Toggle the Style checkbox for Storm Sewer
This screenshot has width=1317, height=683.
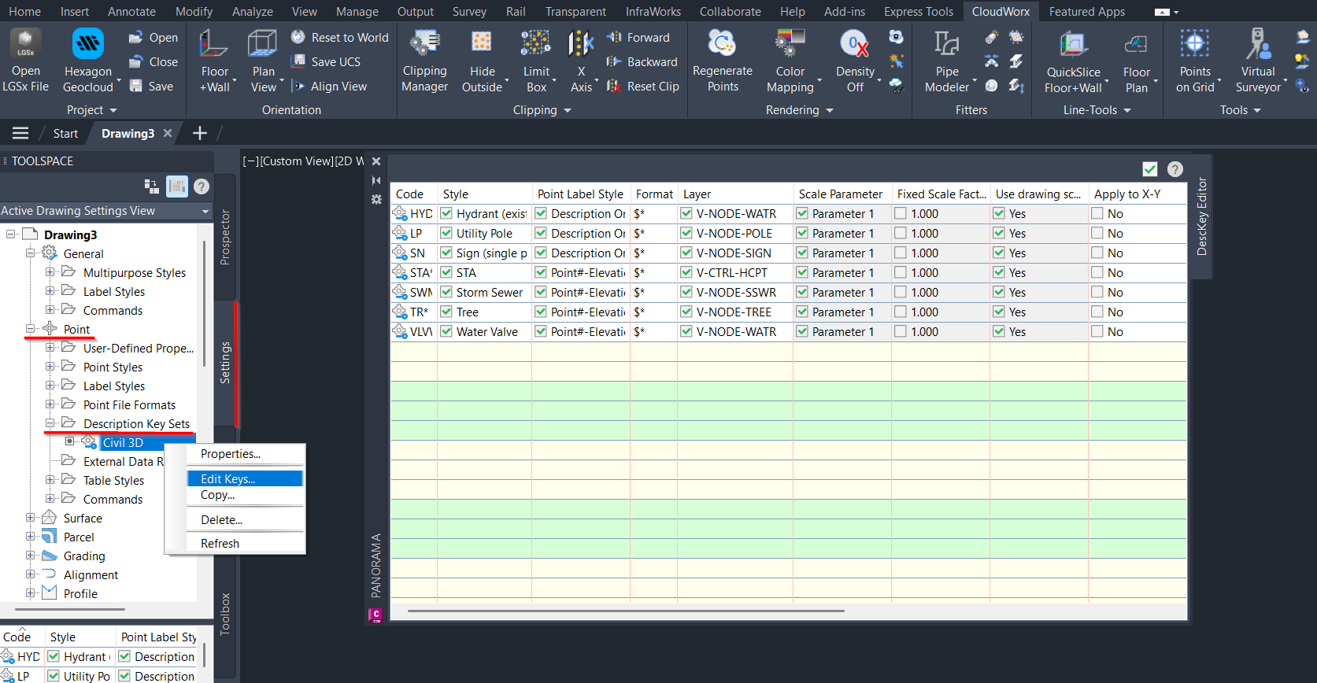[x=447, y=292]
